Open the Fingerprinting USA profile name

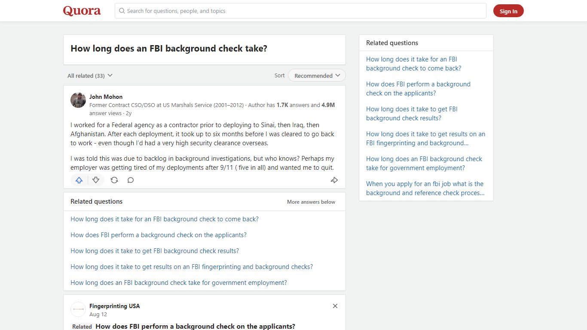[114, 306]
